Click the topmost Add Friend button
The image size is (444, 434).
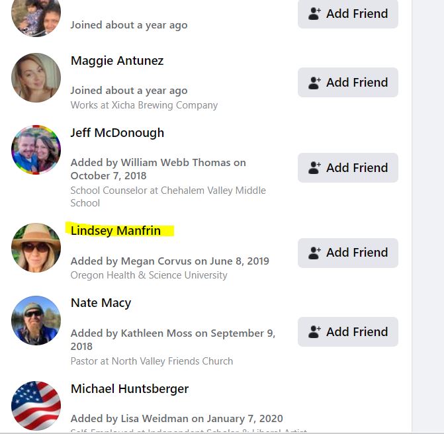[x=348, y=14]
